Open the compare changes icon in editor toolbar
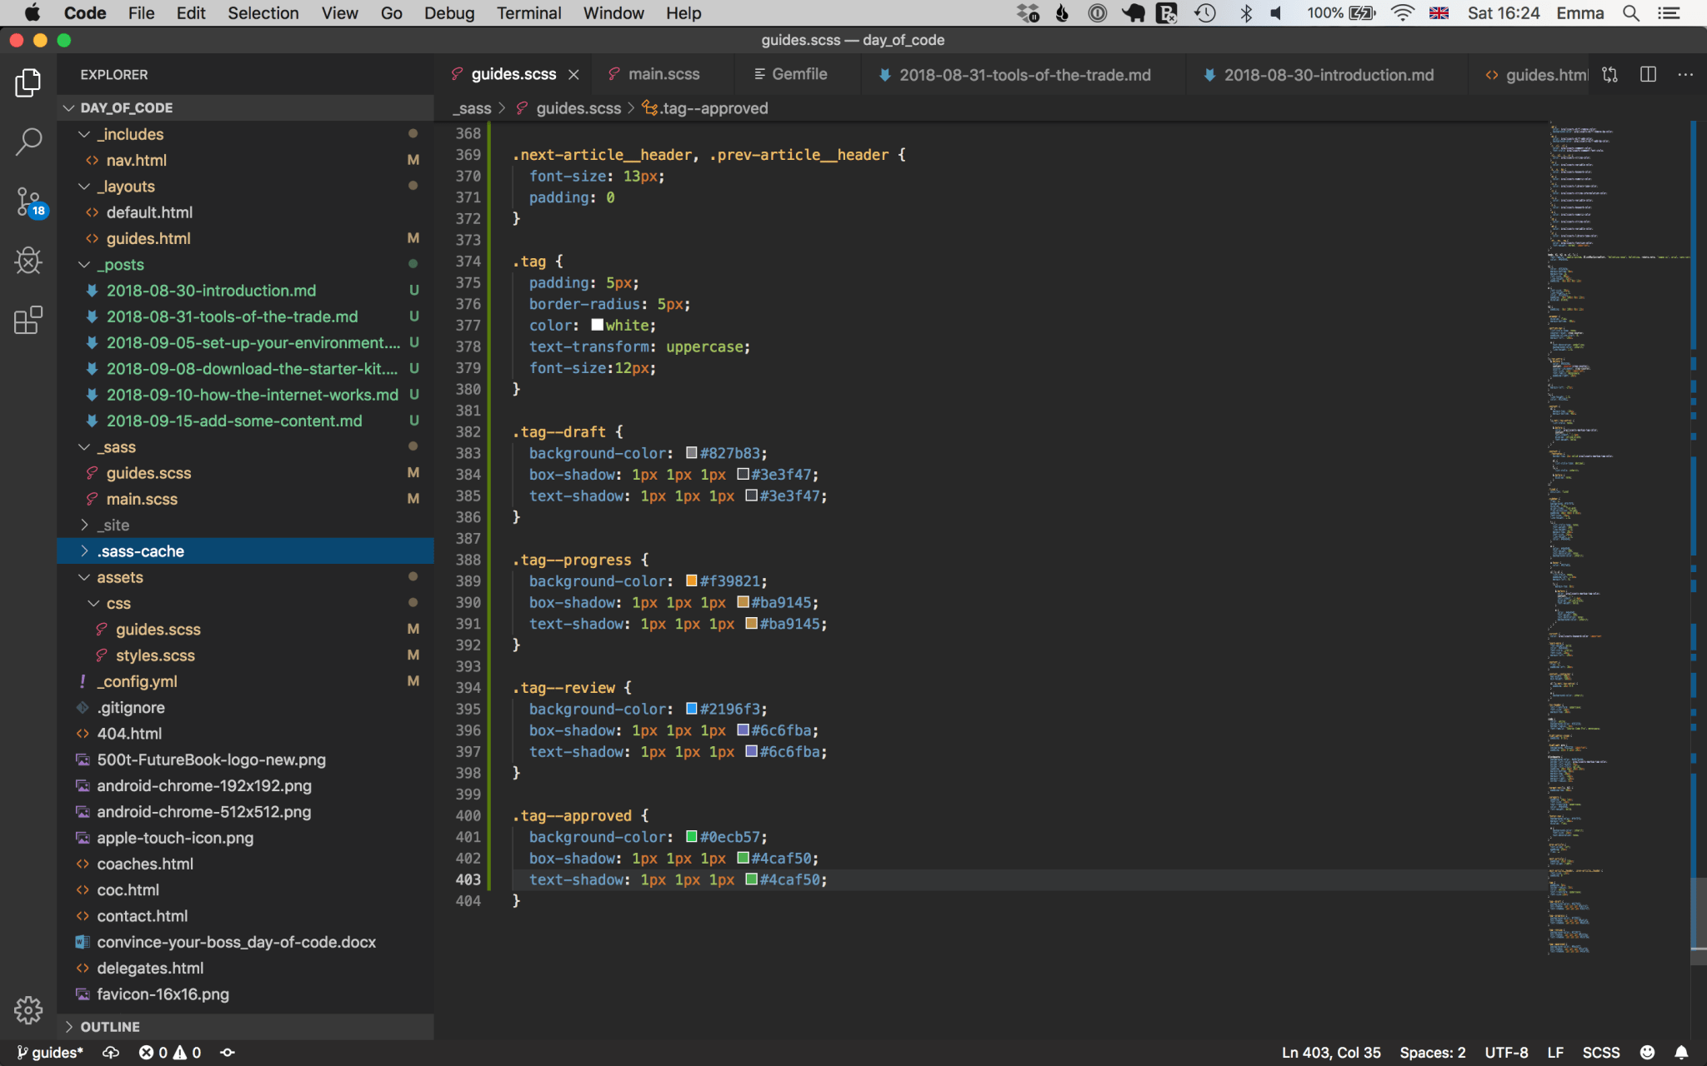 pyautogui.click(x=1609, y=74)
